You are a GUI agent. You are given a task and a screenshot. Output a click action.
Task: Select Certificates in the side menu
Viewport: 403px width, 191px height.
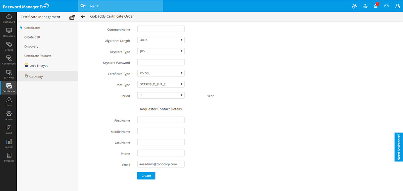(32, 28)
